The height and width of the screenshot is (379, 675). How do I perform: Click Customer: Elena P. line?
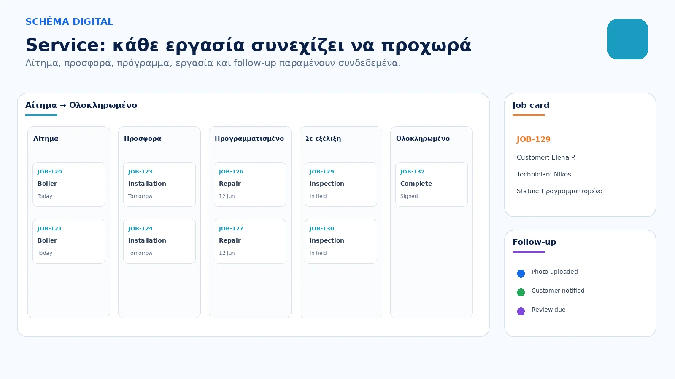(546, 157)
